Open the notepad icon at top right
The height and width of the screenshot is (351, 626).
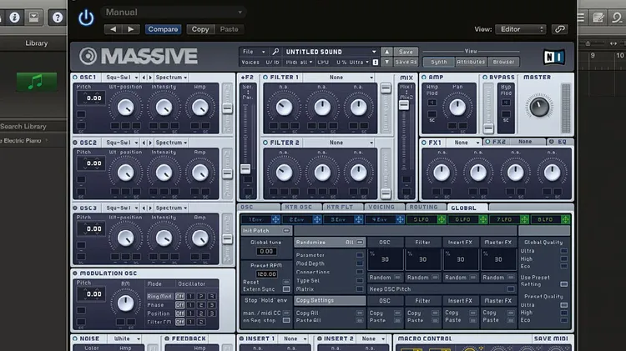pyautogui.click(x=598, y=18)
